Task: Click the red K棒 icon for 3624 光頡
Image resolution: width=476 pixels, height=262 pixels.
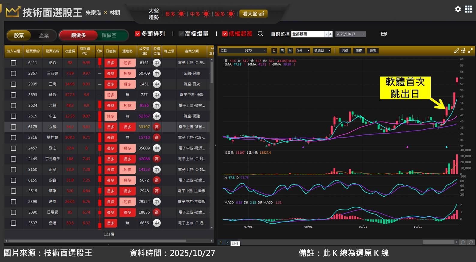Action: 100,105
